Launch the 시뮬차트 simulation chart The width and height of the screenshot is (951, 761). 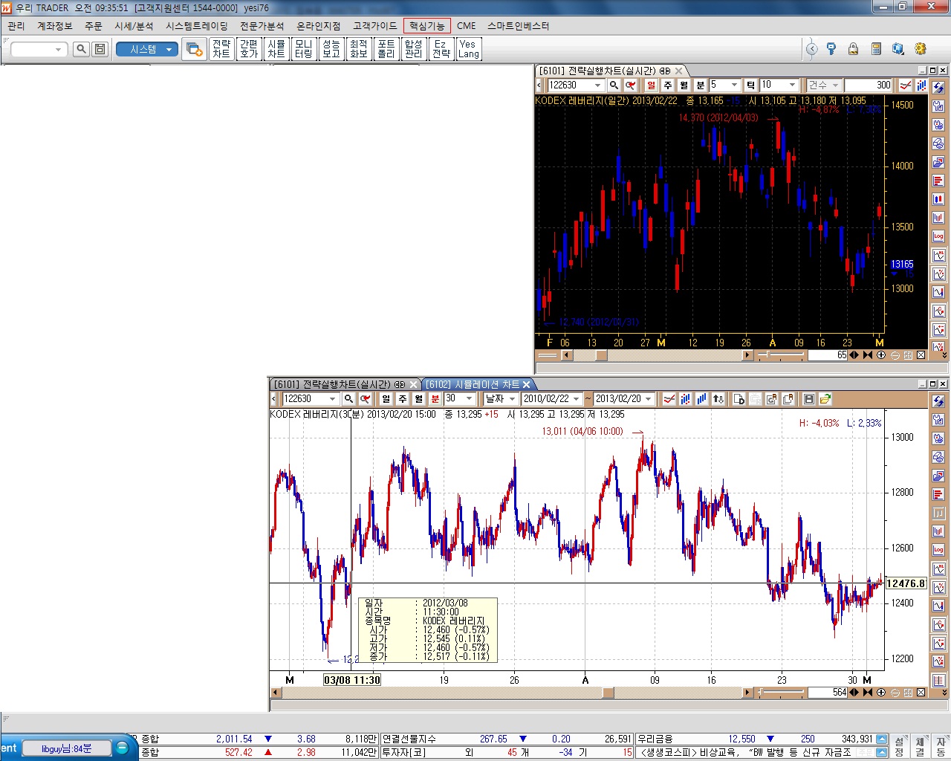coord(276,49)
